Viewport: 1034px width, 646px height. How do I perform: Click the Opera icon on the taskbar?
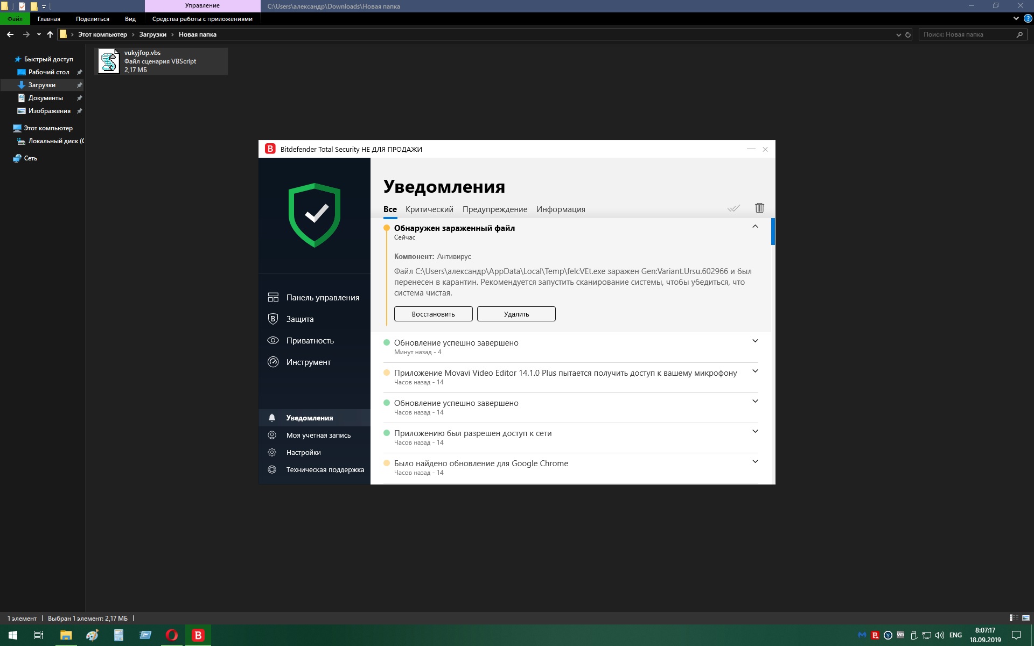point(171,635)
